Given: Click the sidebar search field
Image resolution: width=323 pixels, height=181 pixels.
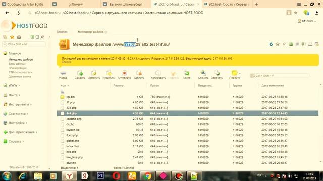Looking at the screenshot, I should click(24, 44).
